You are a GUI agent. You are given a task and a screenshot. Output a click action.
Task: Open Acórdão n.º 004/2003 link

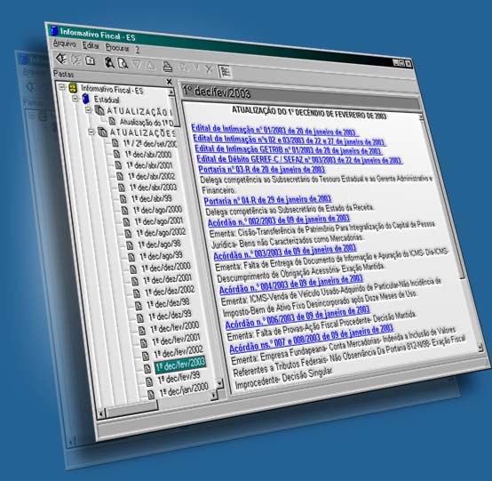291,284
